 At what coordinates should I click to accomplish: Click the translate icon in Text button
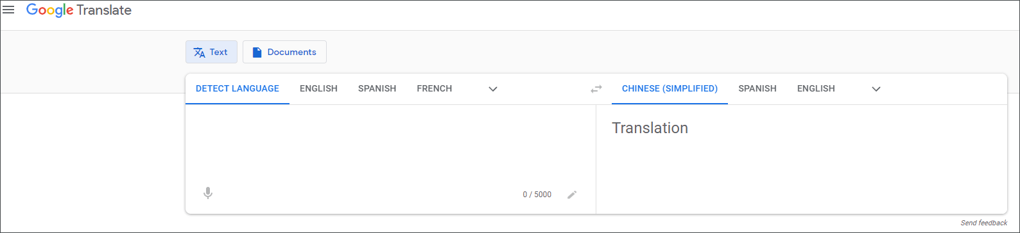click(200, 52)
